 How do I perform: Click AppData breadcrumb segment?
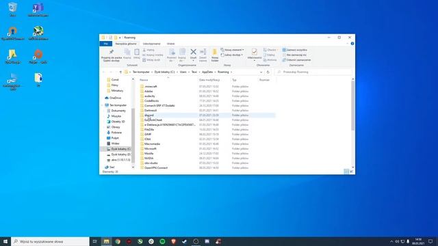click(x=207, y=72)
